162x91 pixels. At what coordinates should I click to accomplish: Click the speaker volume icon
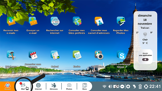point(110,87)
